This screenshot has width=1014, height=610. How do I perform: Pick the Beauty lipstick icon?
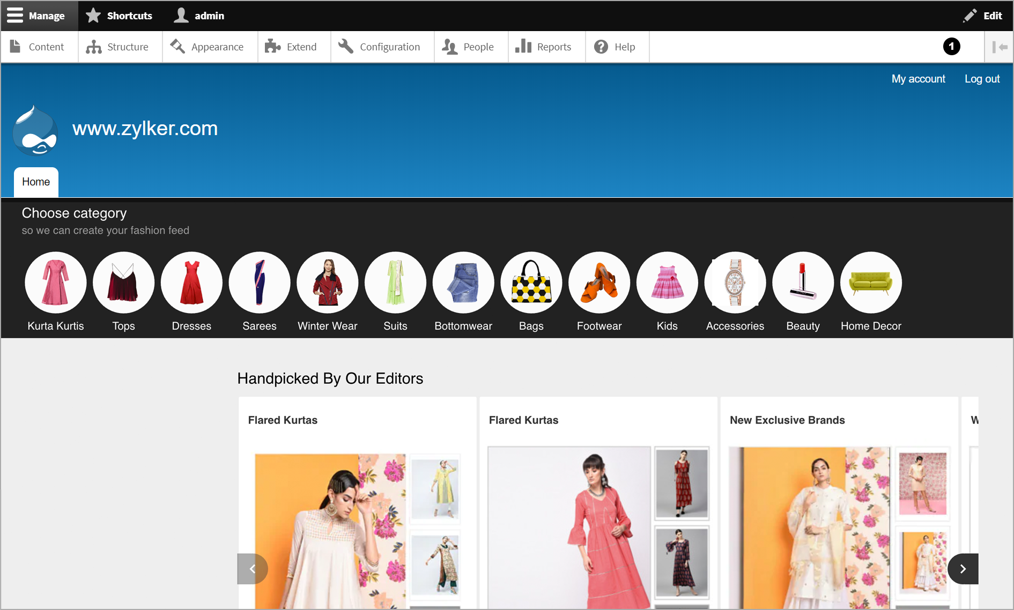(803, 282)
